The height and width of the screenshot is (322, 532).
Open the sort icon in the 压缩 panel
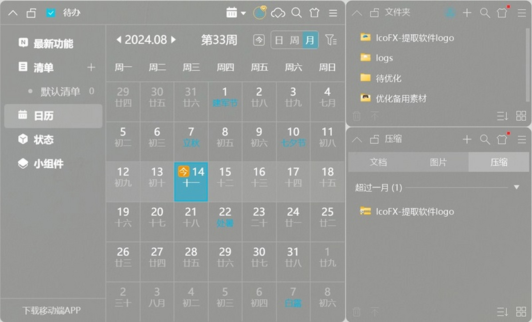coord(502,311)
